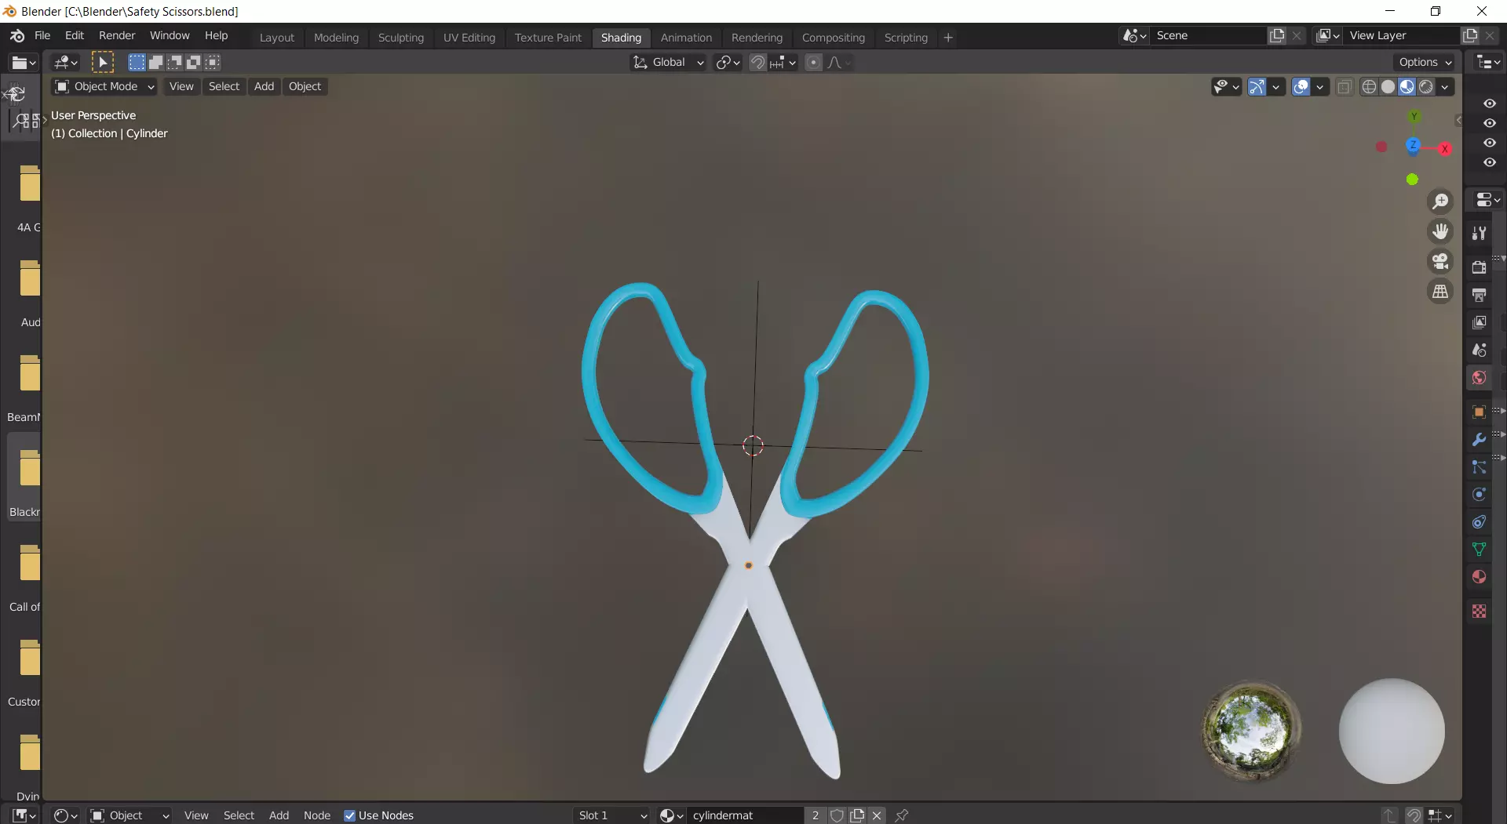Switch to solid viewport shading

[x=1388, y=86]
